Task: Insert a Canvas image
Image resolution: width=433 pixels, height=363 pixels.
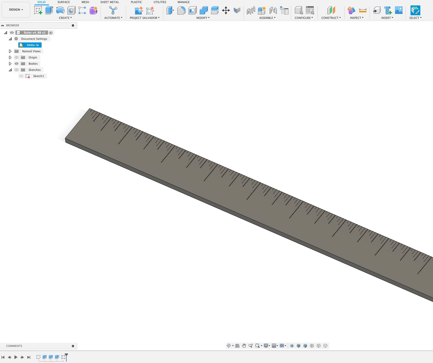Action: tap(398, 10)
